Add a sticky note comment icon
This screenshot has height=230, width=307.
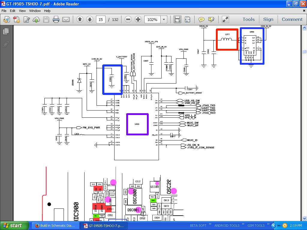(x=201, y=19)
